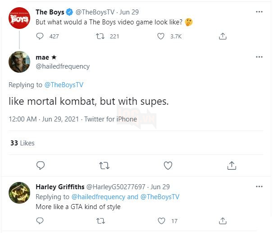Retweet The Boys video game tweet
This screenshot has height=233, width=273.
[x=101, y=36]
